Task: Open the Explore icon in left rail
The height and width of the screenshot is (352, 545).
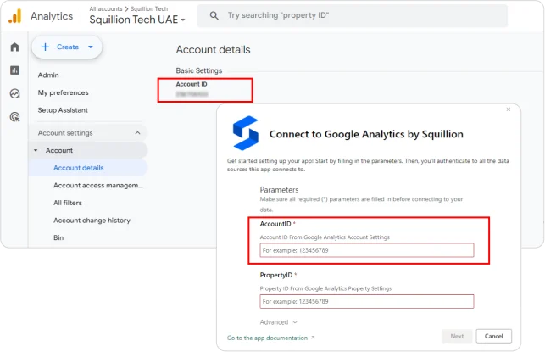Action: coord(14,93)
